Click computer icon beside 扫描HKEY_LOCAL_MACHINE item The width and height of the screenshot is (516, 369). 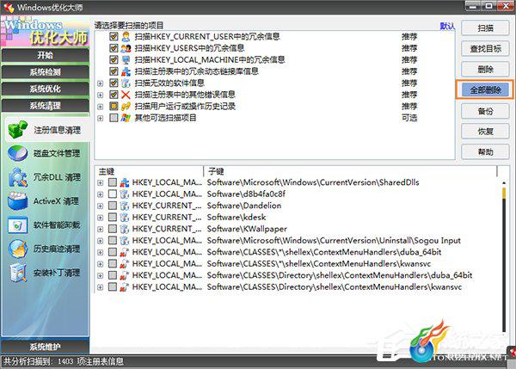126,60
